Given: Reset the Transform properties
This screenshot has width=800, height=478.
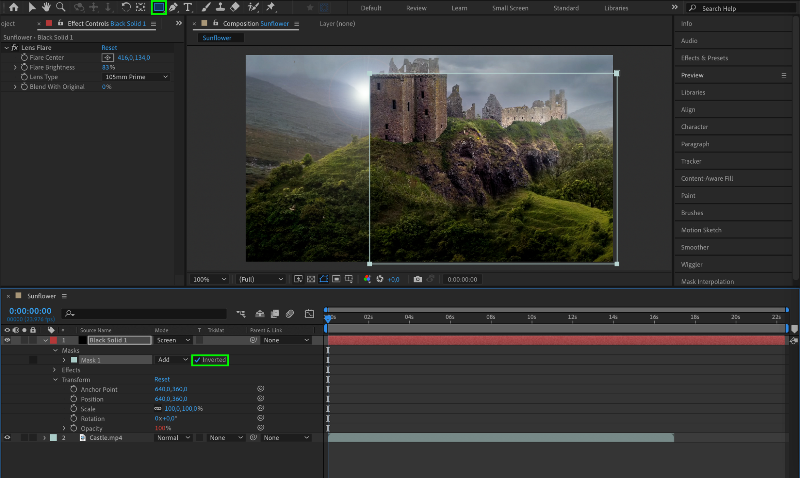Looking at the screenshot, I should pos(162,379).
